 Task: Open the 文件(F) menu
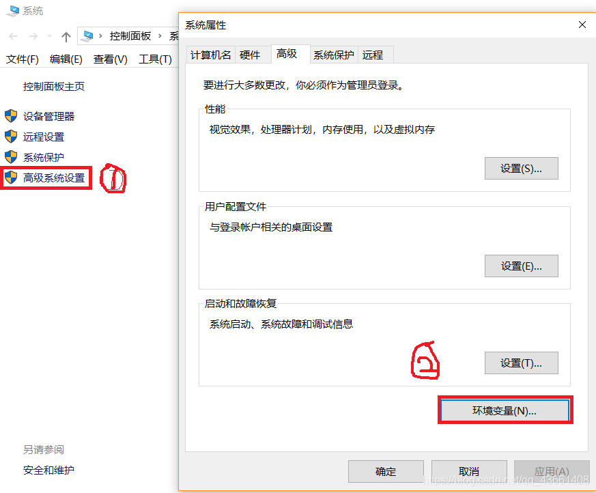tap(23, 59)
